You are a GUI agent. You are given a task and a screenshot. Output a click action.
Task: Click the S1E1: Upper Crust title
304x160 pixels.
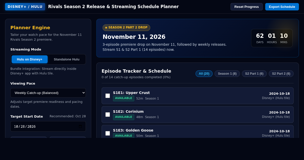131,93
